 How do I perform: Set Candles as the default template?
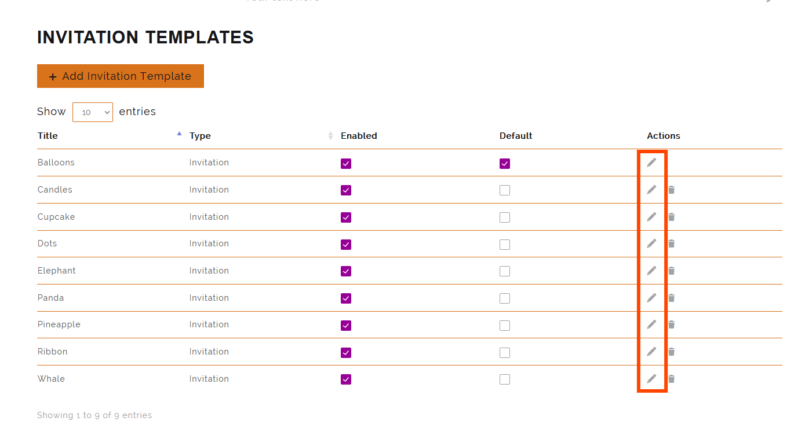[505, 190]
